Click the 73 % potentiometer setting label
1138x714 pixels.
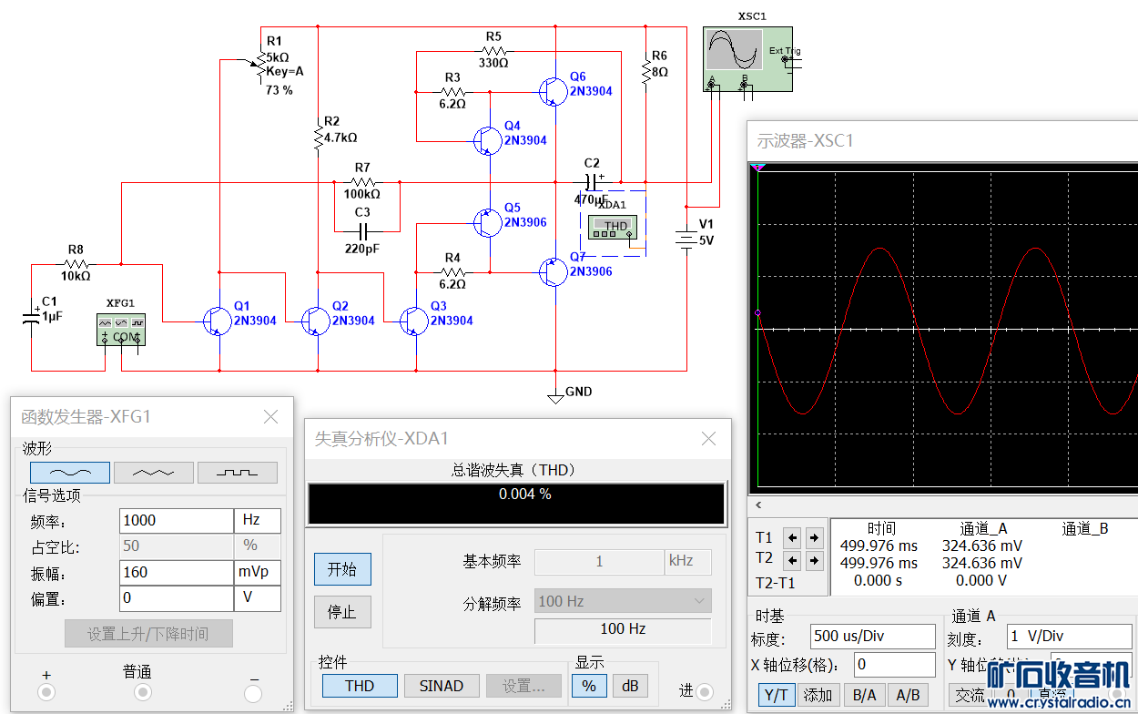coord(279,90)
